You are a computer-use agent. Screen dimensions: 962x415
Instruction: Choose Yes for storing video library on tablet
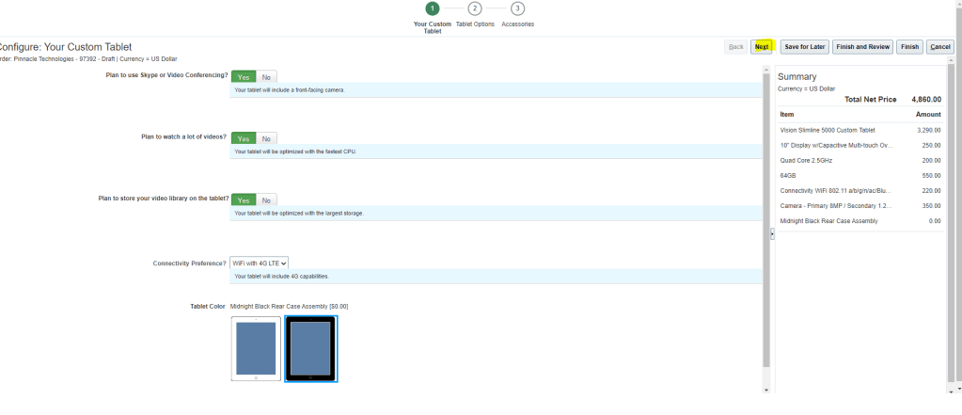pos(244,200)
